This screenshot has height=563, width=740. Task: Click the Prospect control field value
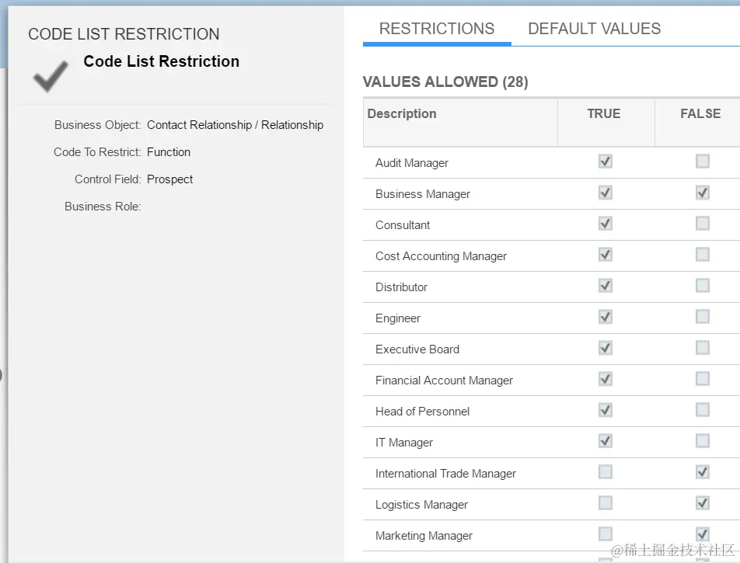click(x=169, y=179)
